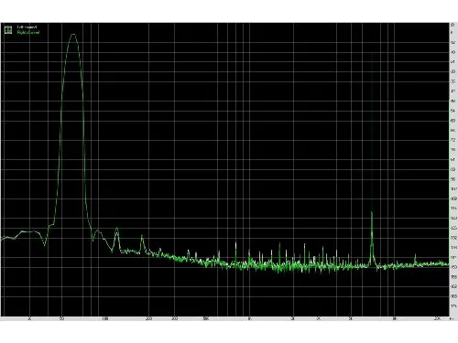458x343 pixels.
Task: Click the Hz unit label at axis end
Action: pos(451,319)
